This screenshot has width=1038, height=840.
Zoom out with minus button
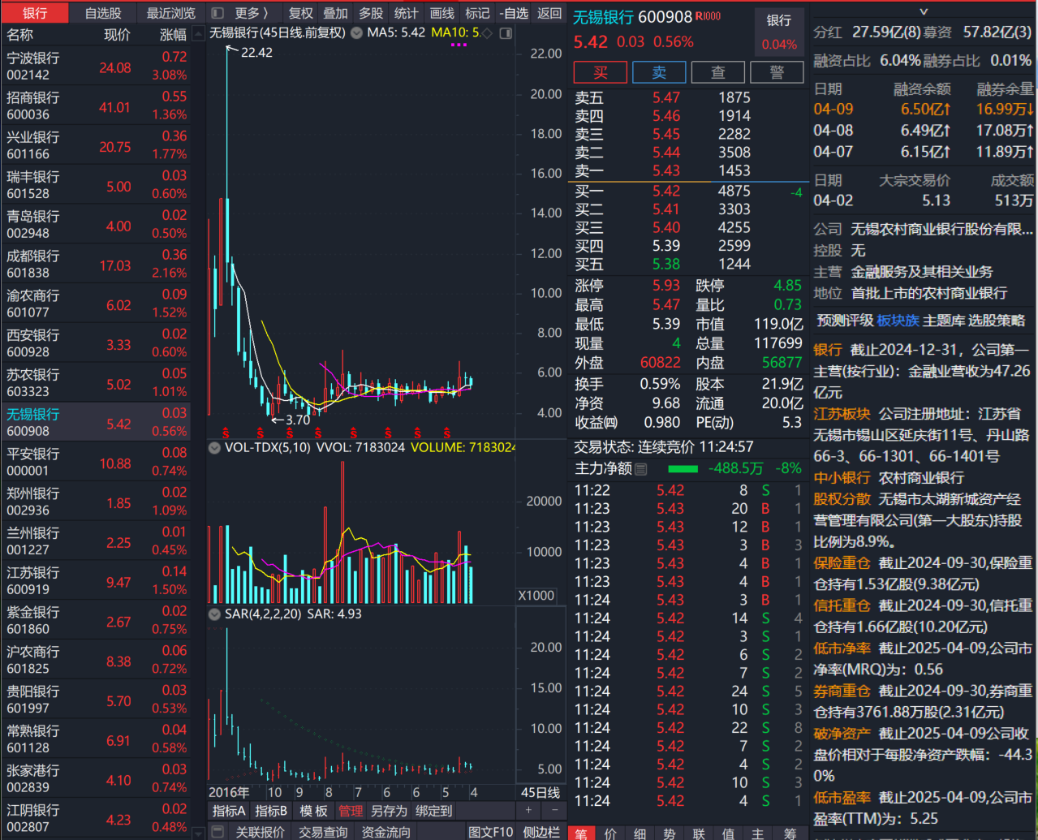pyautogui.click(x=555, y=810)
